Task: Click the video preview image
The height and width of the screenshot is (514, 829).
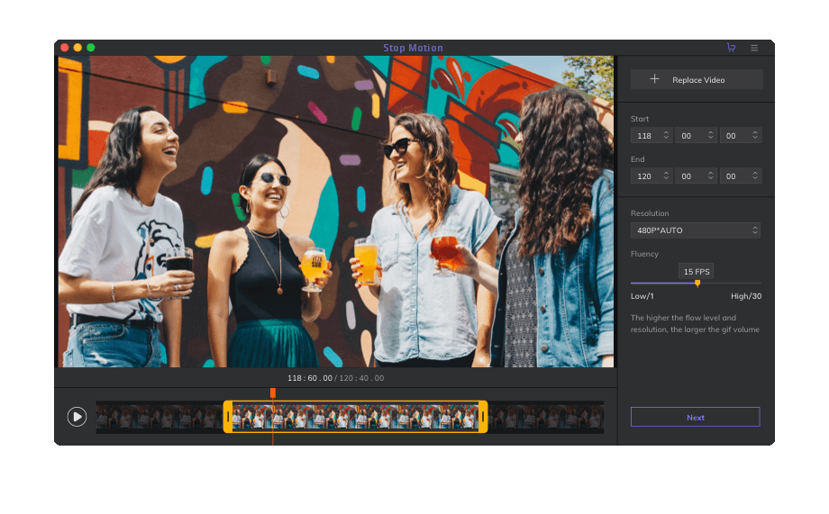Action: (335, 212)
